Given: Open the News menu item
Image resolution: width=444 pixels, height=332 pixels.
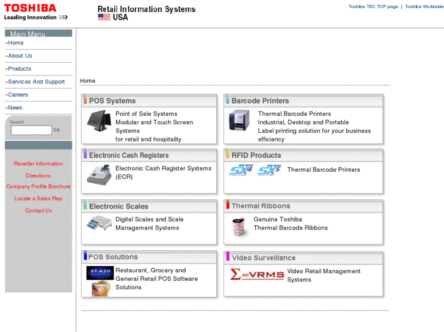Looking at the screenshot, I should 15,108.
